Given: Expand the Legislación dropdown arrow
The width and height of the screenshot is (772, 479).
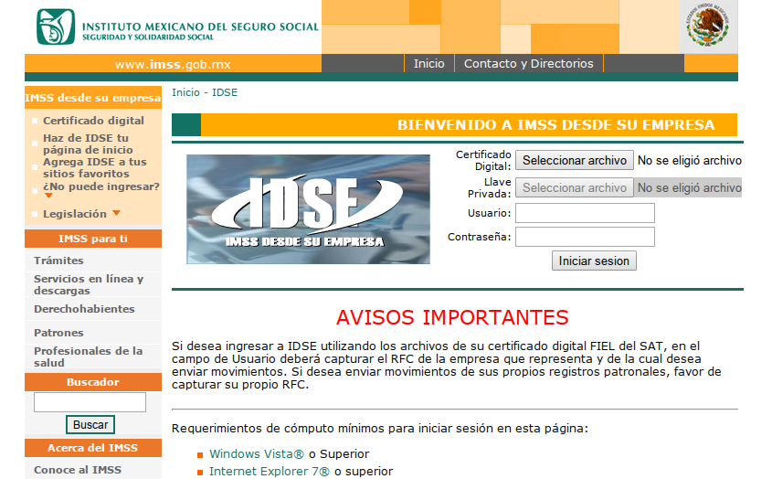Looking at the screenshot, I should tap(116, 213).
